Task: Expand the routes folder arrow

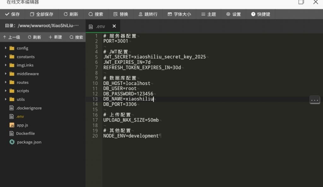Action: pos(6,82)
